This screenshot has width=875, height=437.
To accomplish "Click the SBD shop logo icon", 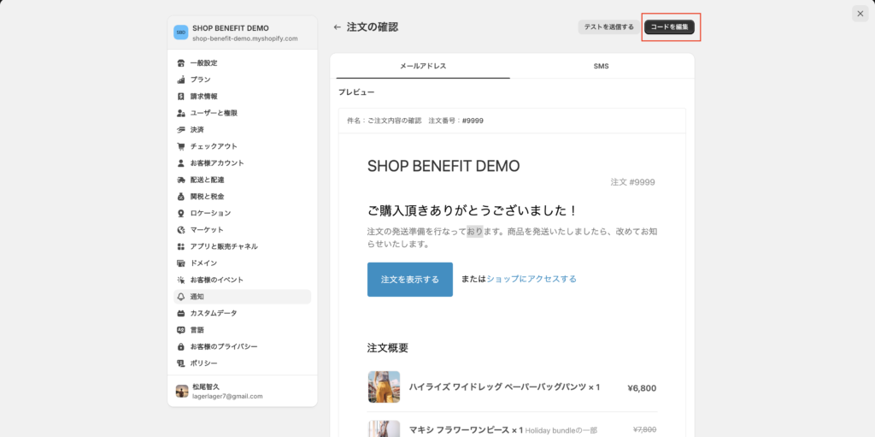I will [x=181, y=32].
